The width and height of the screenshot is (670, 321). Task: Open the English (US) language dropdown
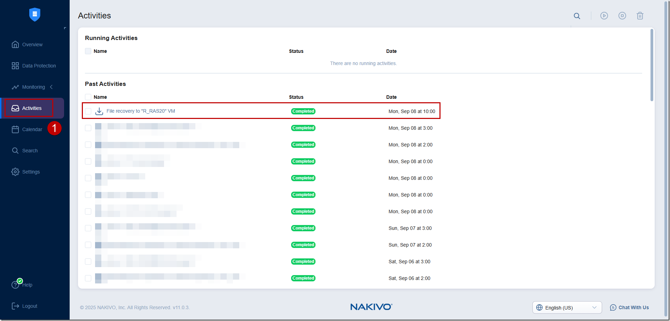(x=567, y=307)
